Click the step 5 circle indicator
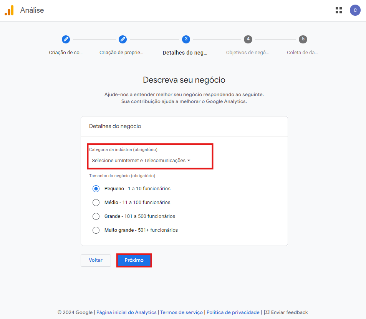This screenshot has width=366, height=319. (303, 39)
